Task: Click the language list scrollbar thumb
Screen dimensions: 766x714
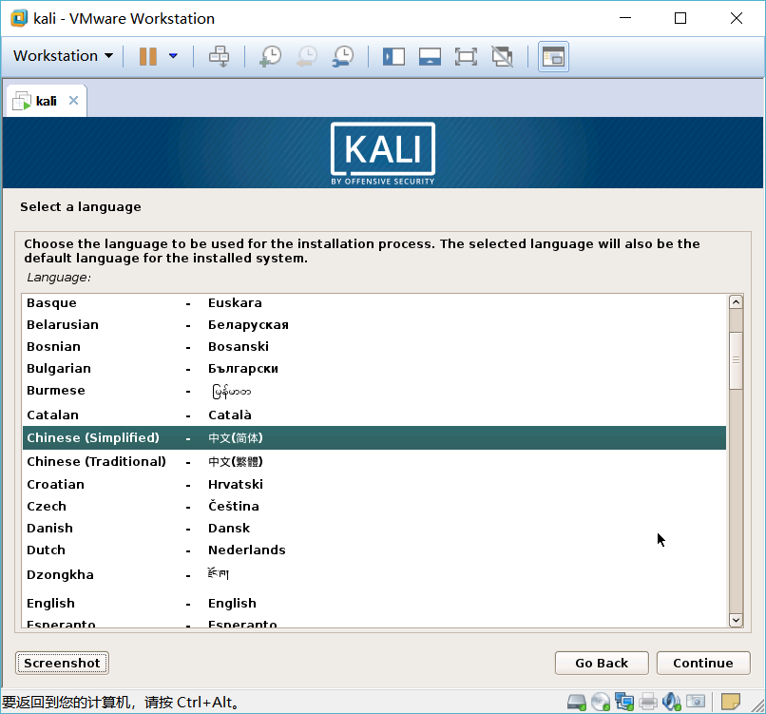Action: [737, 360]
